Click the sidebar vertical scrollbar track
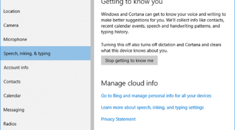This screenshot has height=130, width=235. [92, 65]
